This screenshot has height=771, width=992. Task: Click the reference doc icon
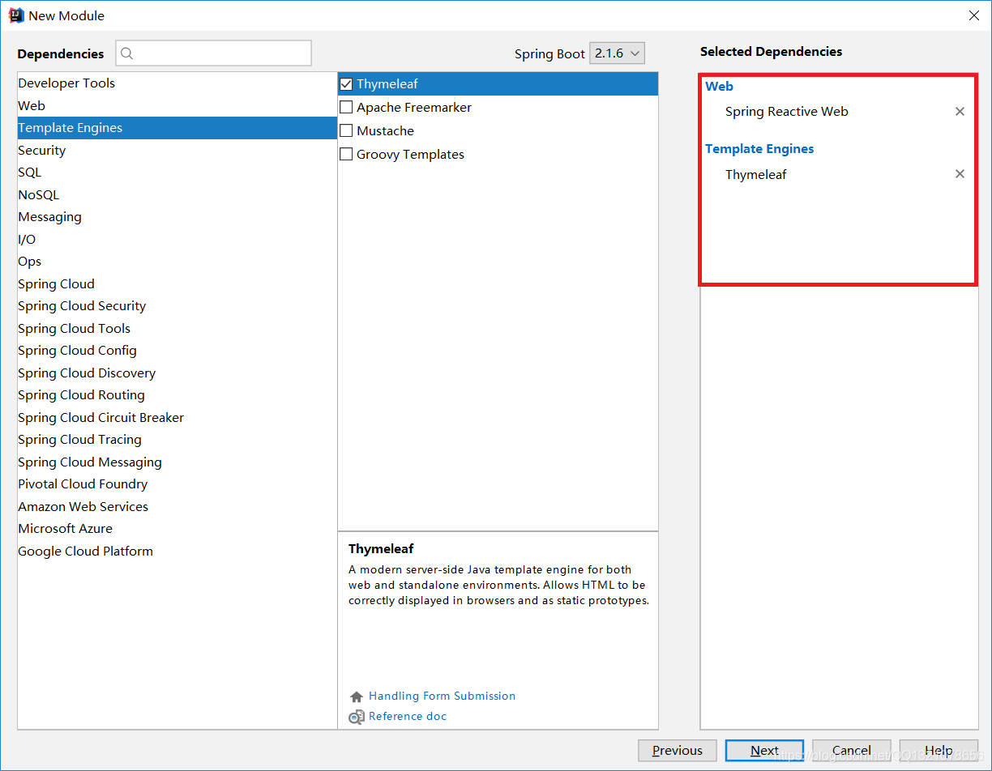[x=357, y=717]
